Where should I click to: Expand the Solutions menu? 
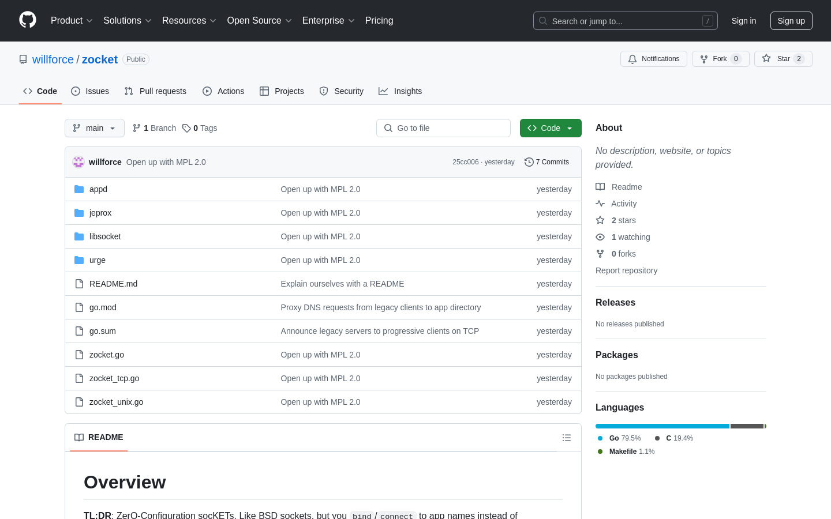point(128,21)
